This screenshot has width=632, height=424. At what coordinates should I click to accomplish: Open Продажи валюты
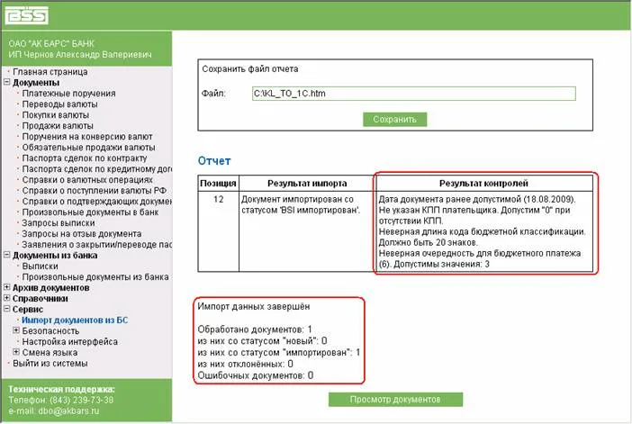pos(58,126)
